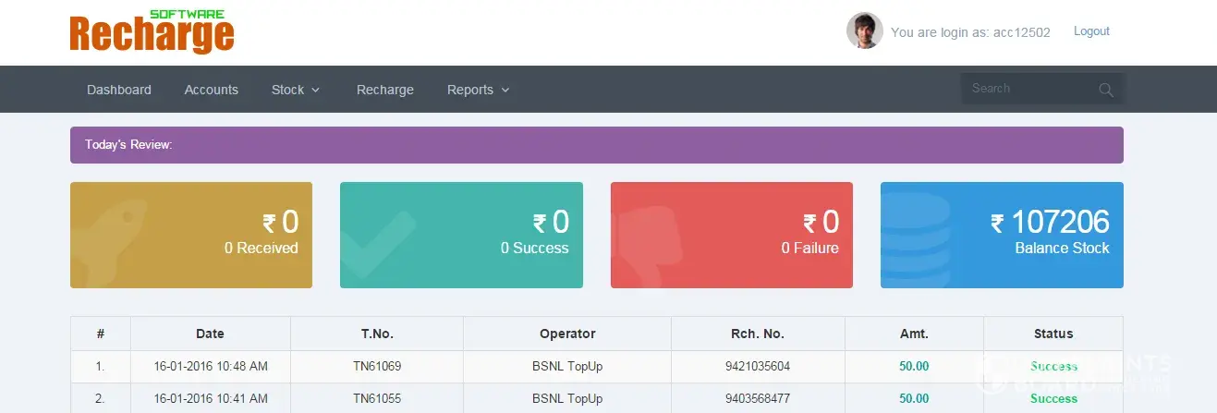Expand the Stock dropdown menu
This screenshot has height=413, width=1217.
(295, 90)
